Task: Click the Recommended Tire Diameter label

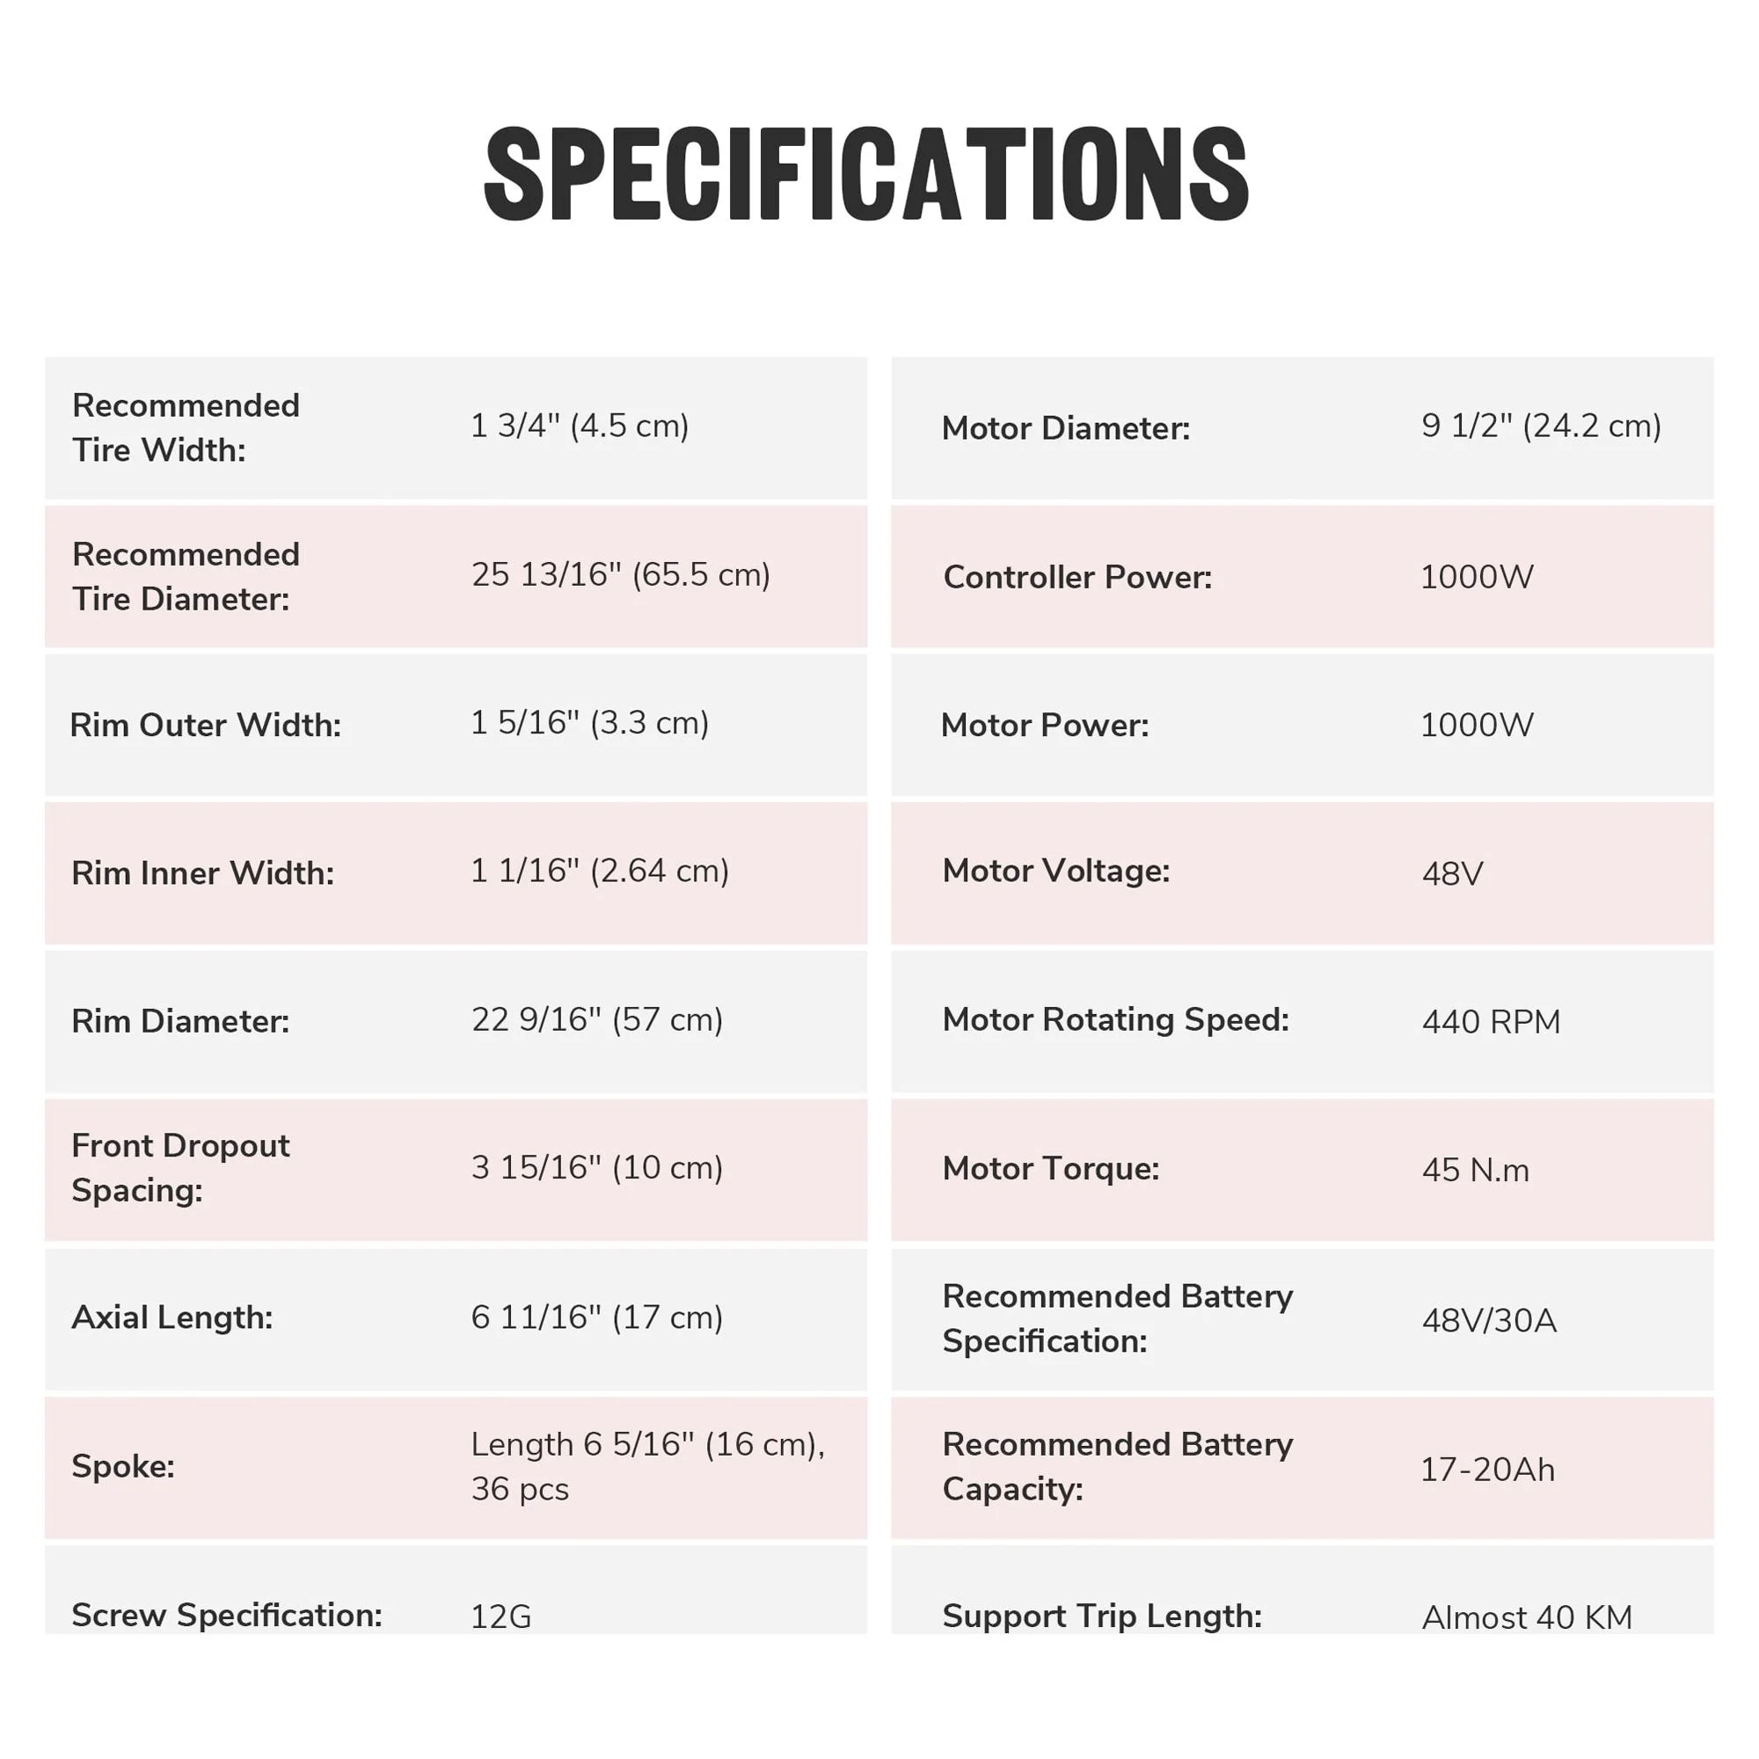Action: tap(186, 576)
